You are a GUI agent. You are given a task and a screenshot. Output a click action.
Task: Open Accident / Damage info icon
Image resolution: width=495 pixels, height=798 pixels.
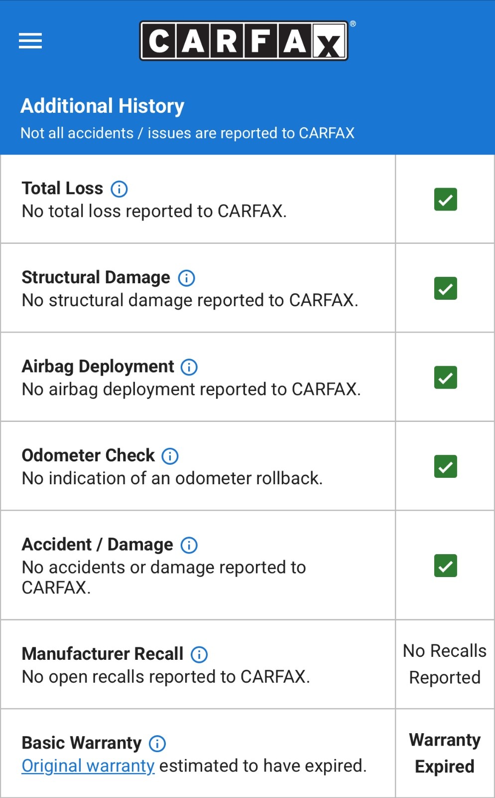[189, 545]
